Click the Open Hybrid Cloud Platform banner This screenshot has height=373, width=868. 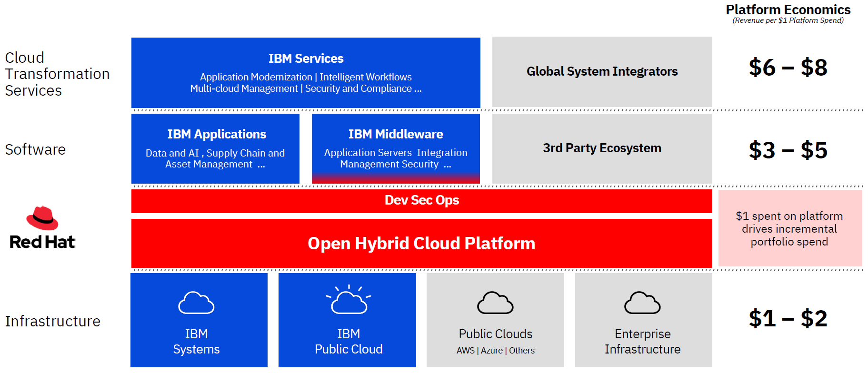(421, 243)
